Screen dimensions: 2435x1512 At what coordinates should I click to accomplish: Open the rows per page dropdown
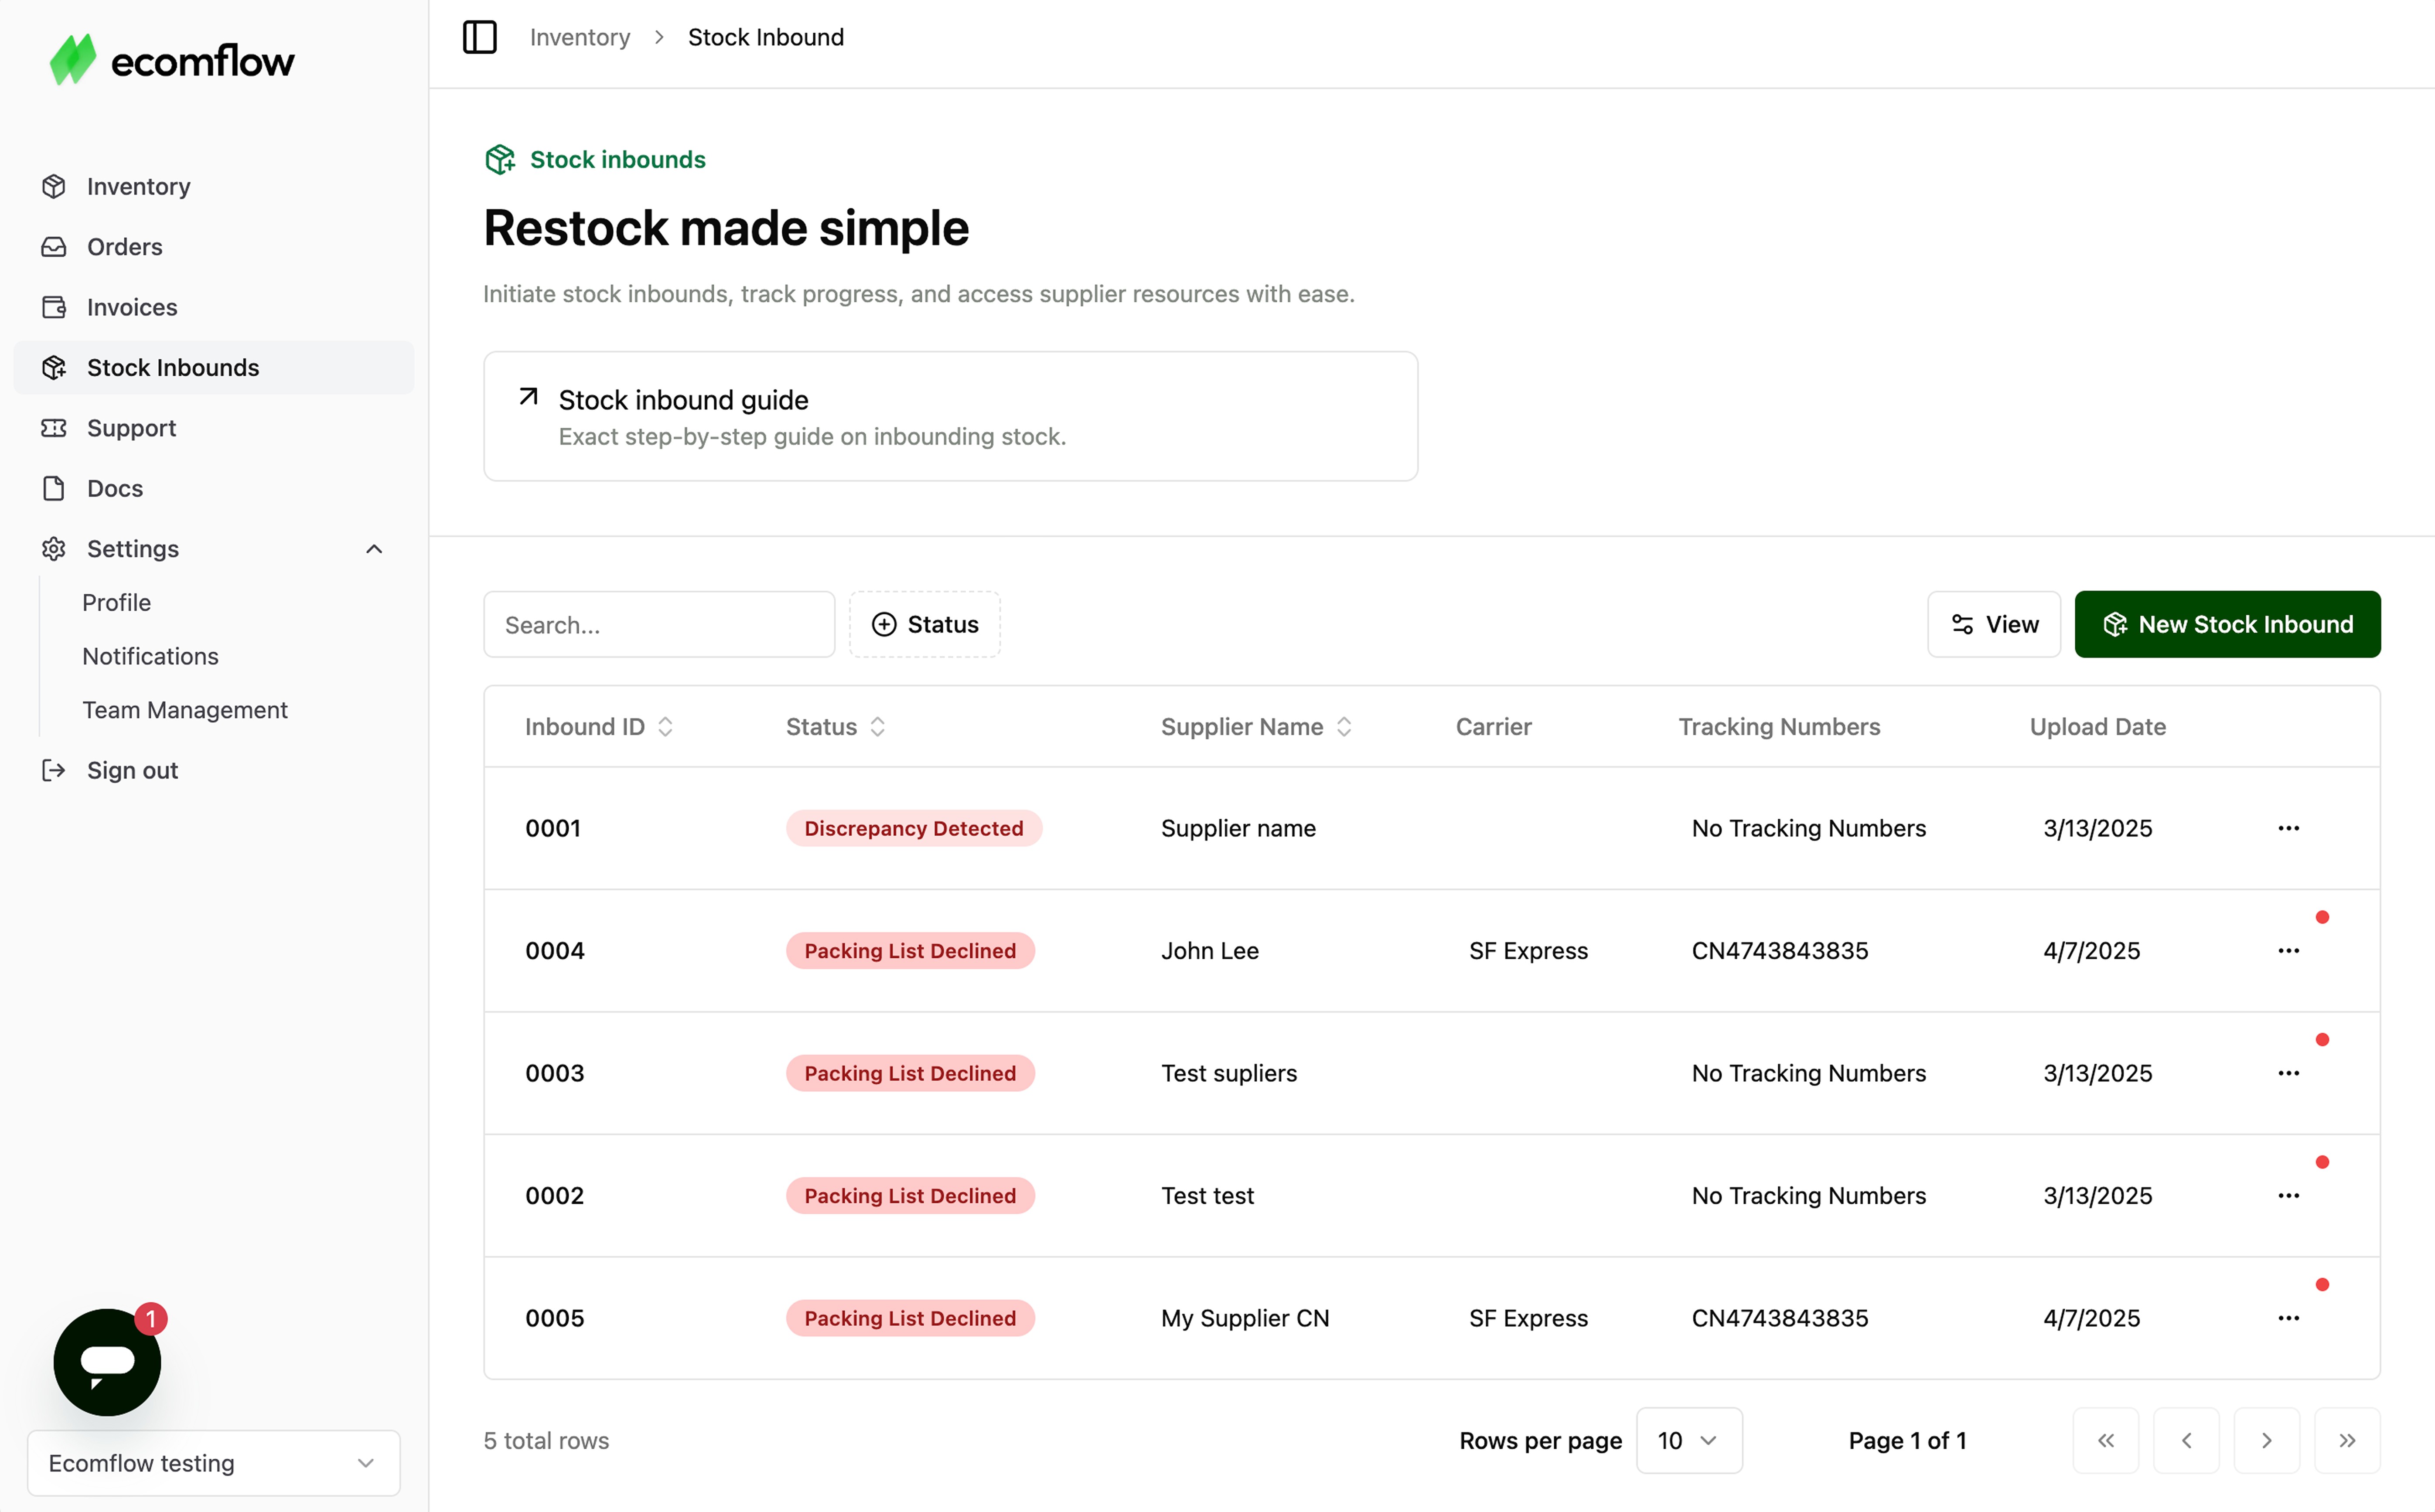click(x=1688, y=1440)
